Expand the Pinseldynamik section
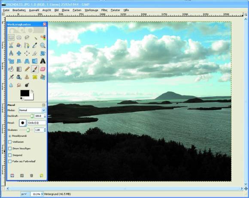Screen dimensions: 249x198 point(10,136)
